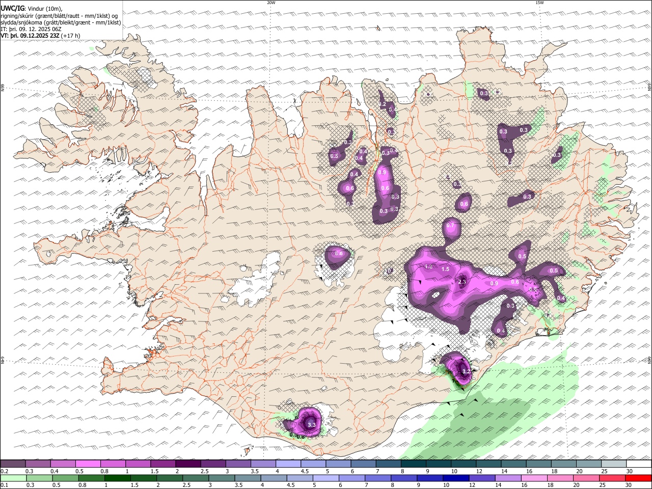
Task: Pick the pale green 0.1–0.3 swatch
Action: [x=13, y=478]
